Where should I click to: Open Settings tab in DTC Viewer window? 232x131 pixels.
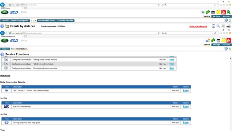point(216,16)
